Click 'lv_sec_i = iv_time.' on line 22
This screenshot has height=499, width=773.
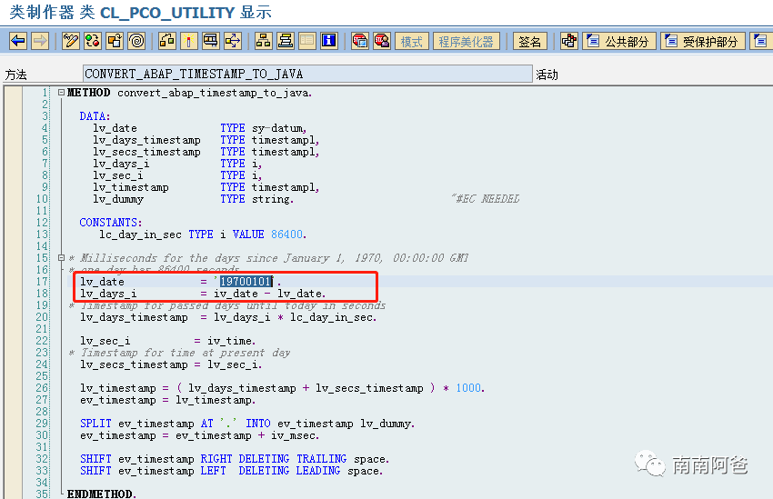tap(168, 341)
